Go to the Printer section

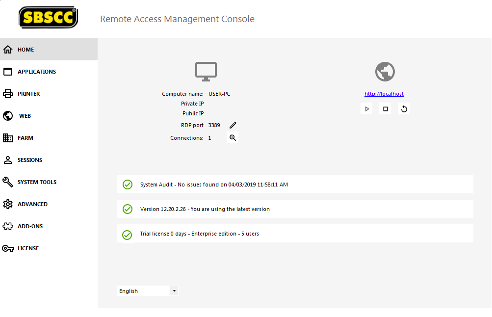[x=29, y=94]
